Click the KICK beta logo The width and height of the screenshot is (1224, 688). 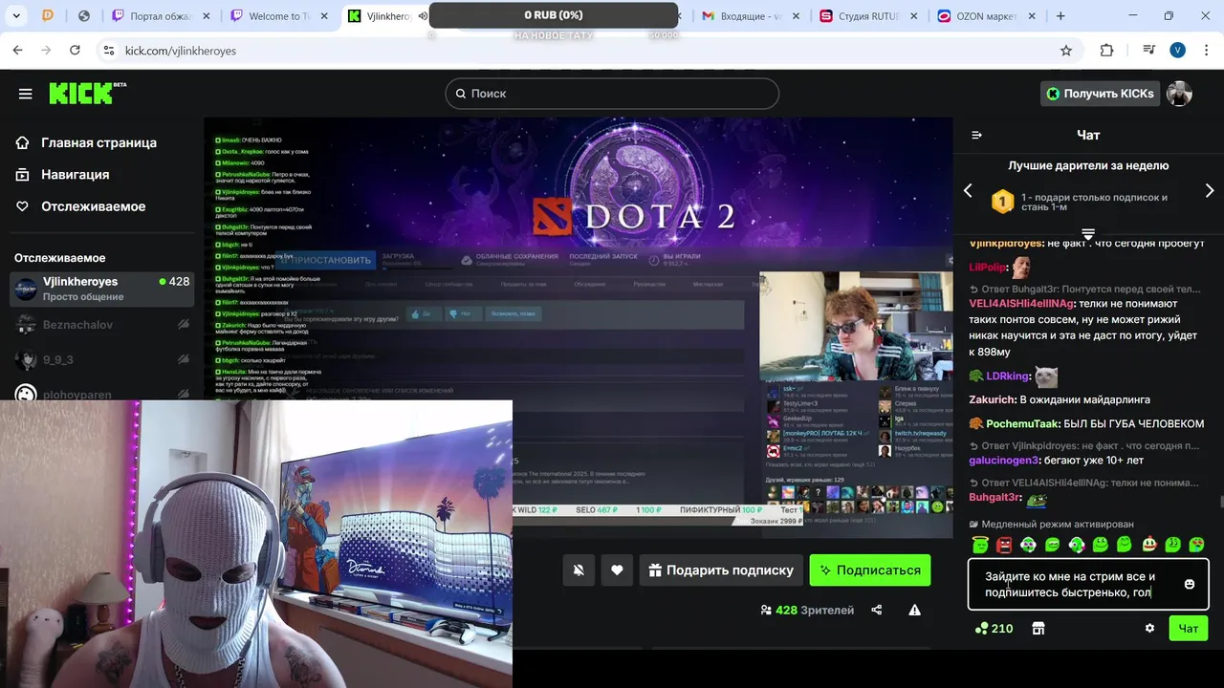pyautogui.click(x=87, y=93)
